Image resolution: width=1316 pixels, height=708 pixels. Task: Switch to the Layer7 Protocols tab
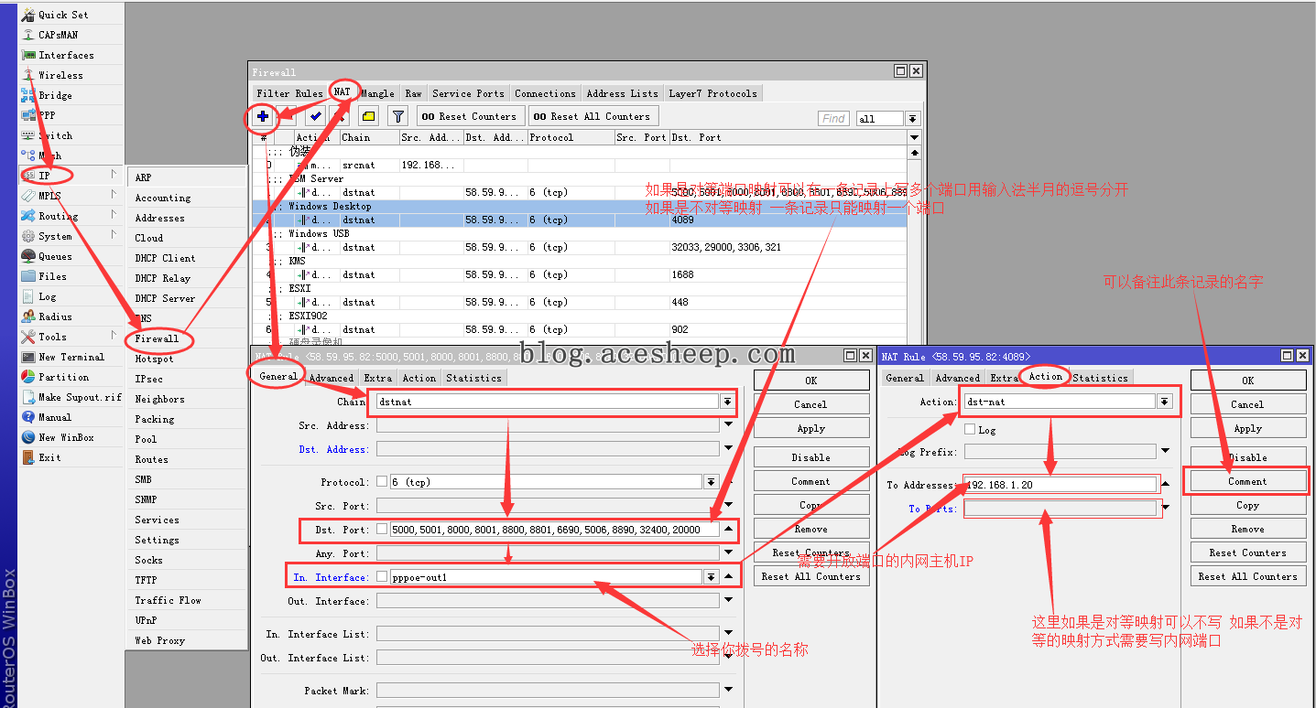click(x=712, y=93)
